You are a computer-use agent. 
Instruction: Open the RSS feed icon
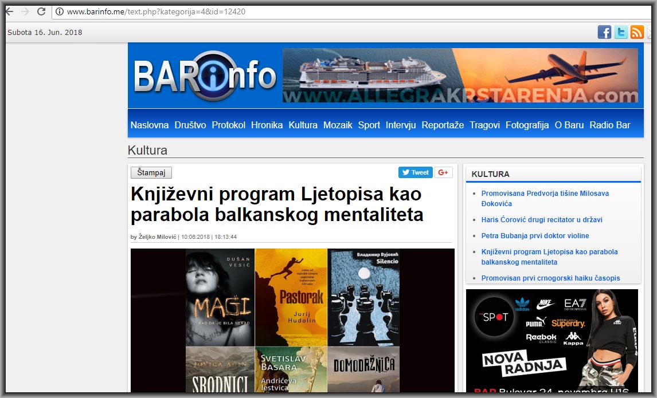coord(637,32)
